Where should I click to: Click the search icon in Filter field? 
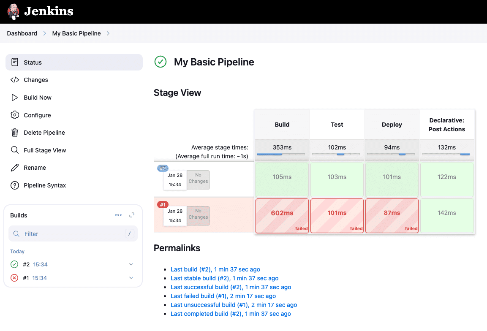click(16, 233)
